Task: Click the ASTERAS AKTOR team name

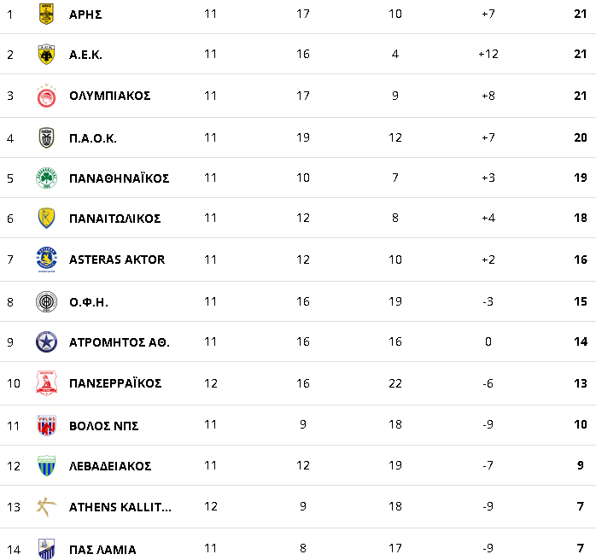Action: pyautogui.click(x=117, y=260)
